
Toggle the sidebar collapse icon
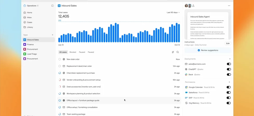(52, 6)
